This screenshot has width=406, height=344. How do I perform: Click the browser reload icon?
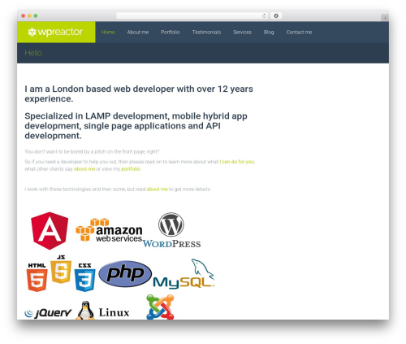coord(264,15)
